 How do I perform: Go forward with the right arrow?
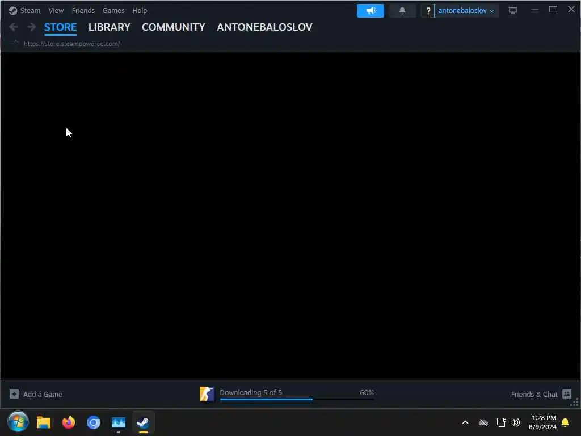pyautogui.click(x=32, y=27)
